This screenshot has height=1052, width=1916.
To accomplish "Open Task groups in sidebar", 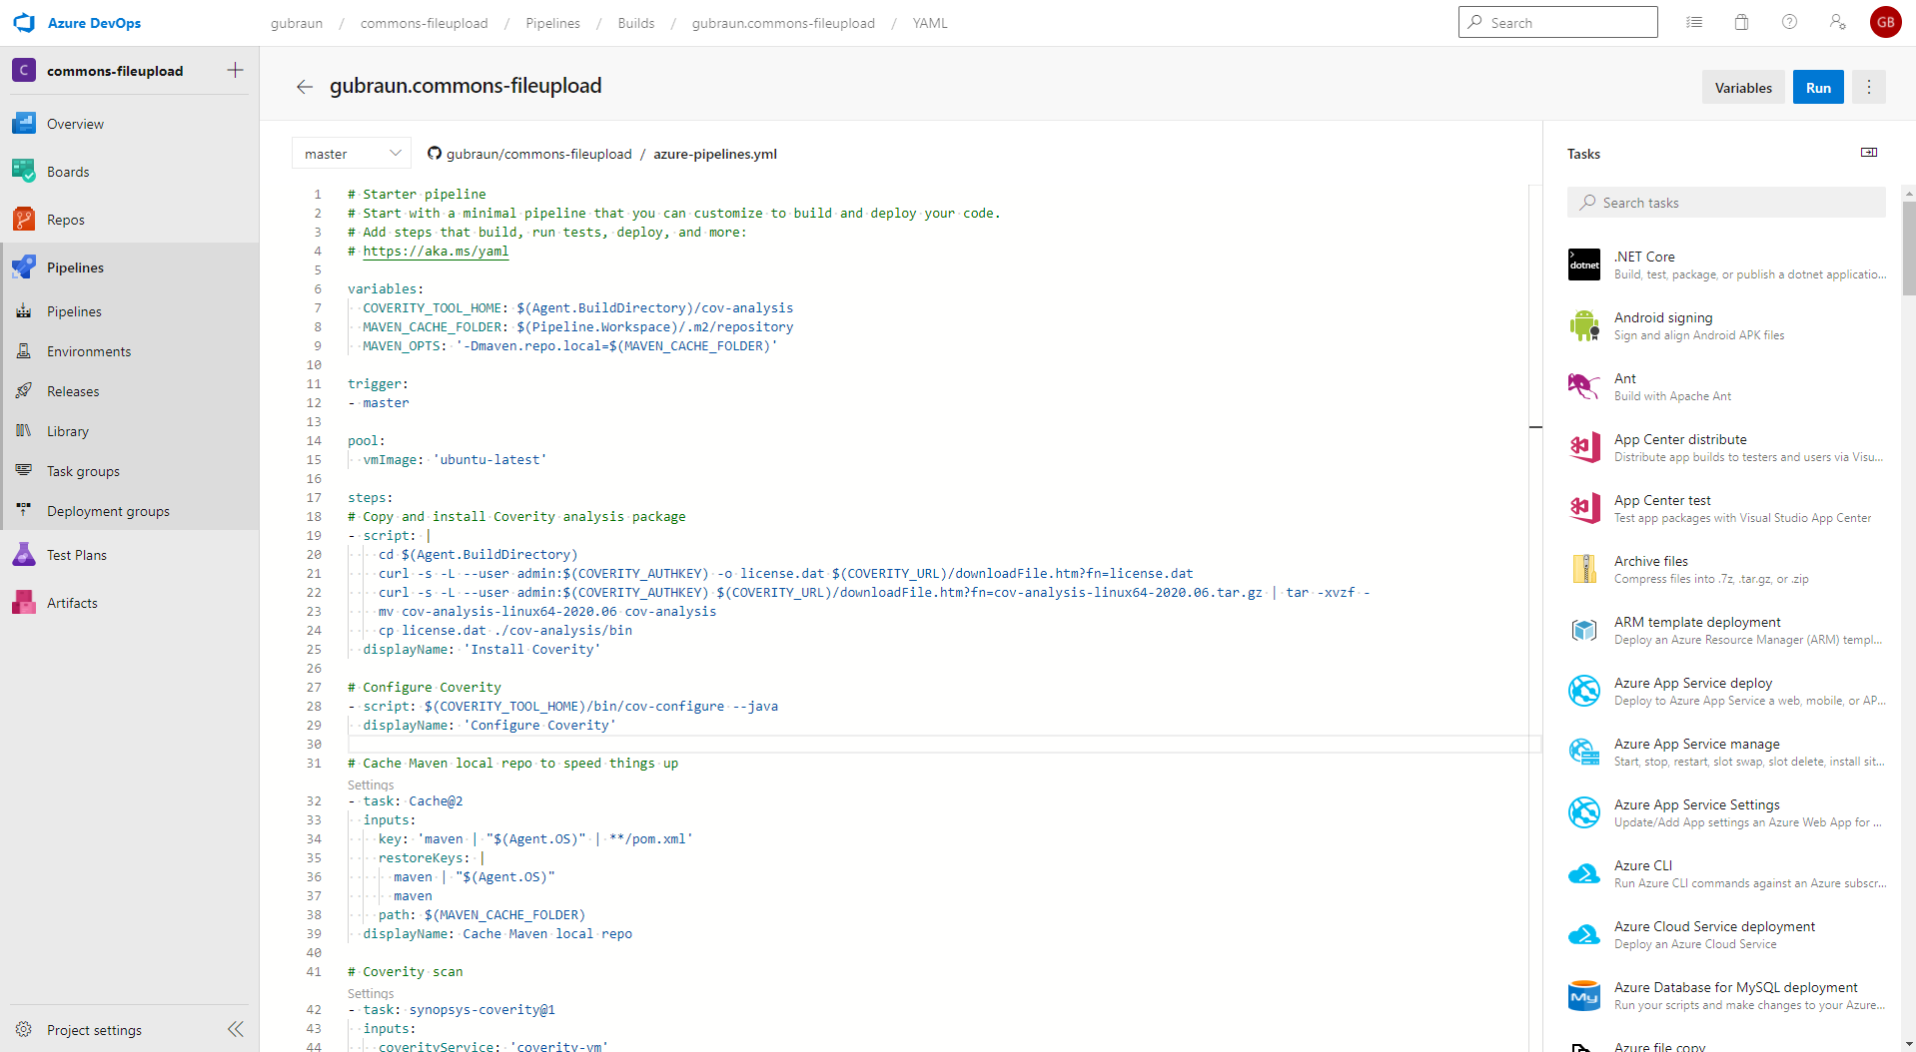I will click(130, 471).
